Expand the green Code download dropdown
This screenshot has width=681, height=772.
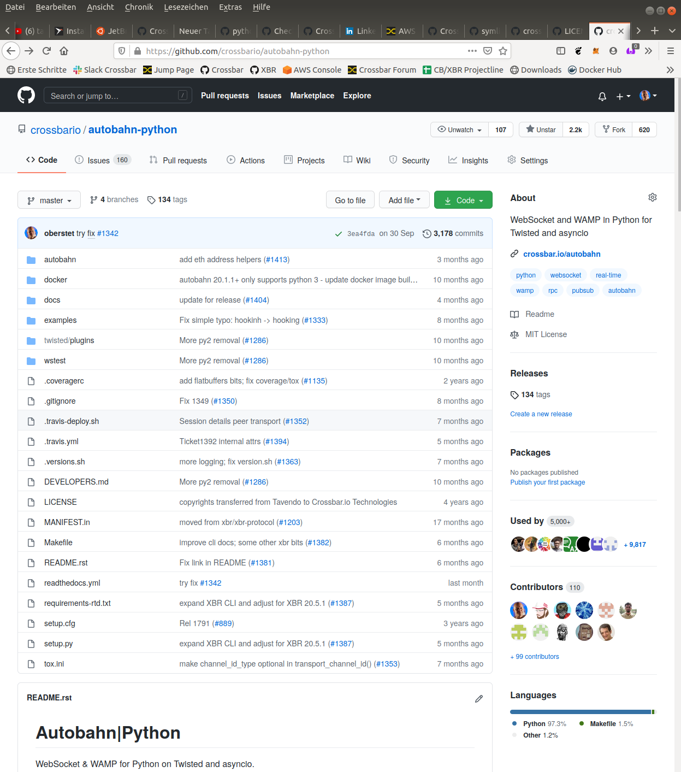(463, 200)
